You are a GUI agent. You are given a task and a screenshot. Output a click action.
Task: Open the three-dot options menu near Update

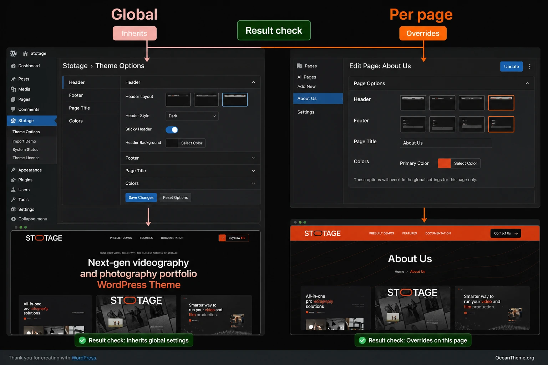[530, 67]
